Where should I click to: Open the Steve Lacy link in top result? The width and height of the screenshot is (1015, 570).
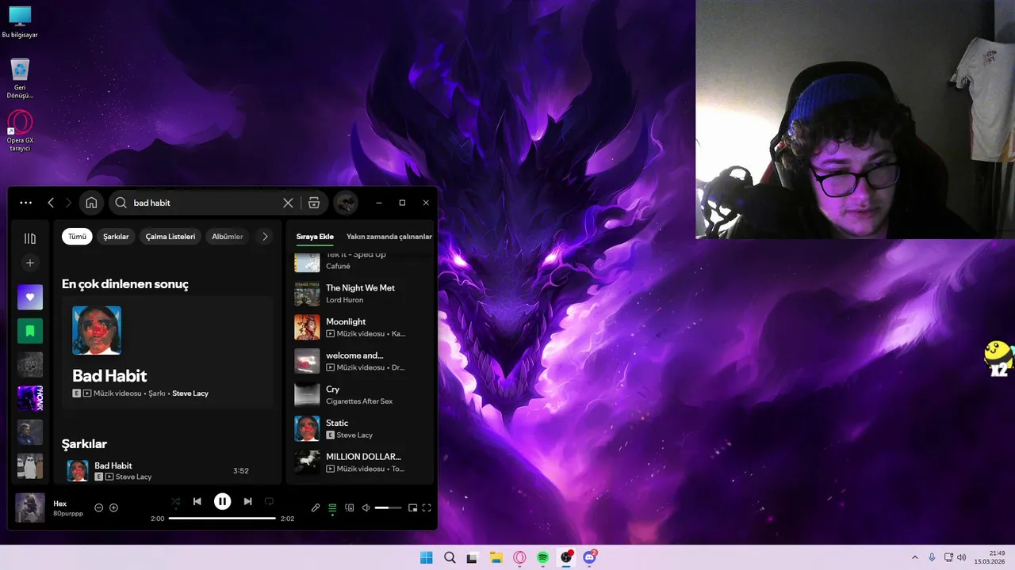pyautogui.click(x=190, y=393)
